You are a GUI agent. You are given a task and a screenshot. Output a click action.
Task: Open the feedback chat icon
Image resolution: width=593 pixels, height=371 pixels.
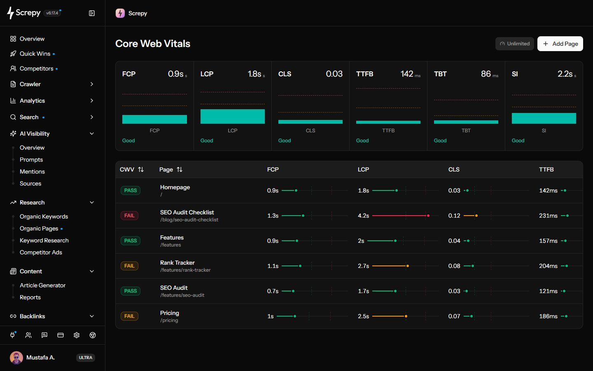(x=44, y=335)
